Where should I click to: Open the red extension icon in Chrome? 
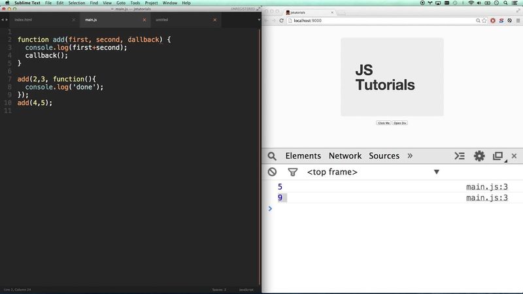493,21
